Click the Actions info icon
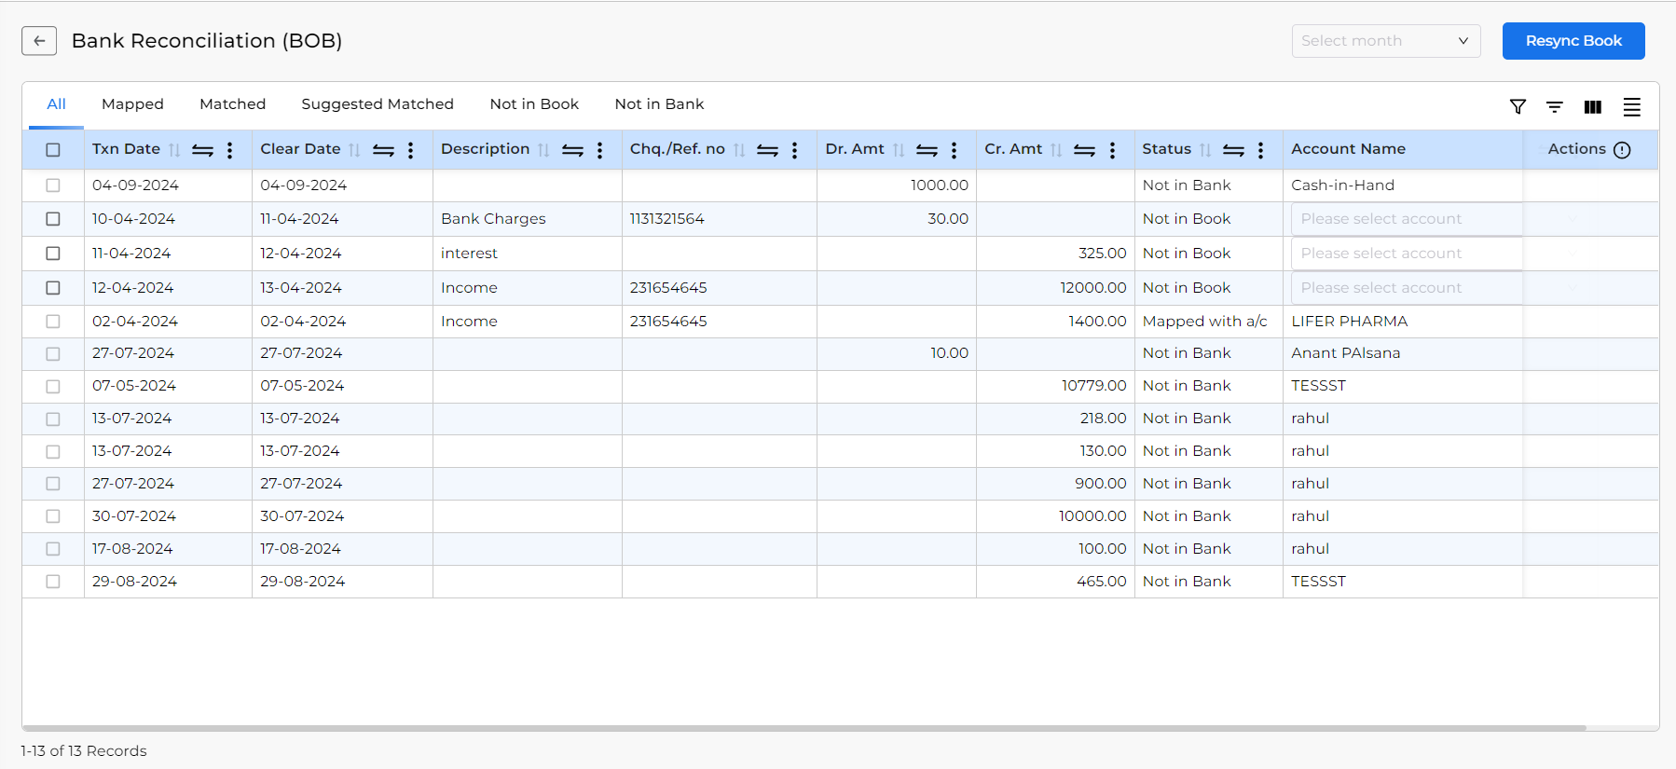 pos(1622,150)
